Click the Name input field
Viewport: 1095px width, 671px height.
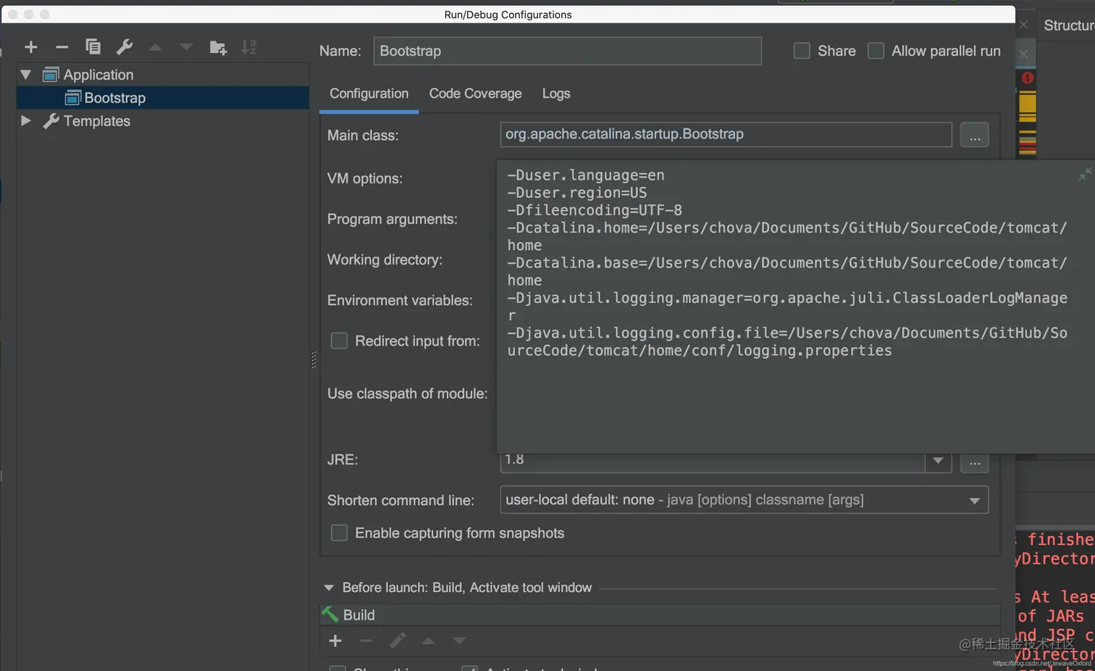point(567,51)
